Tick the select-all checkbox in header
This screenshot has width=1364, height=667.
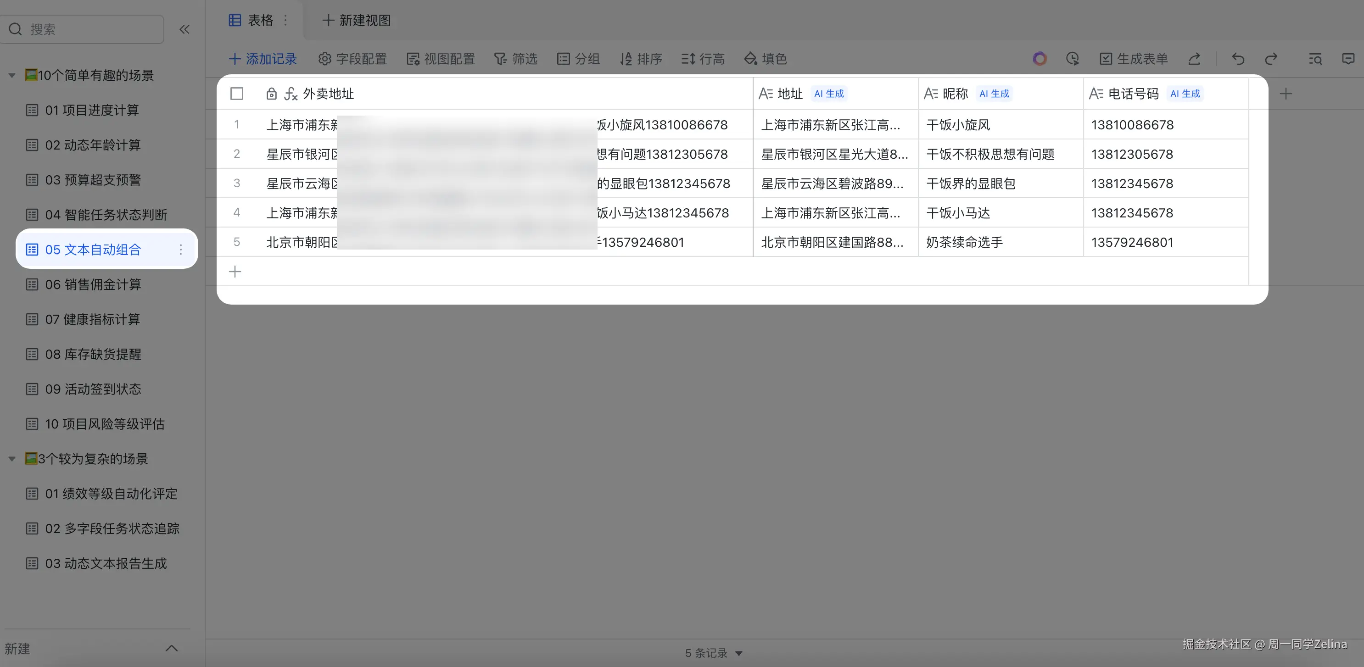click(237, 94)
